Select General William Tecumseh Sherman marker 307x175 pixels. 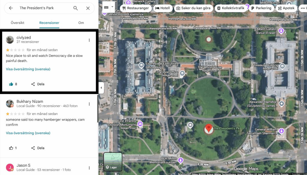click(x=281, y=131)
